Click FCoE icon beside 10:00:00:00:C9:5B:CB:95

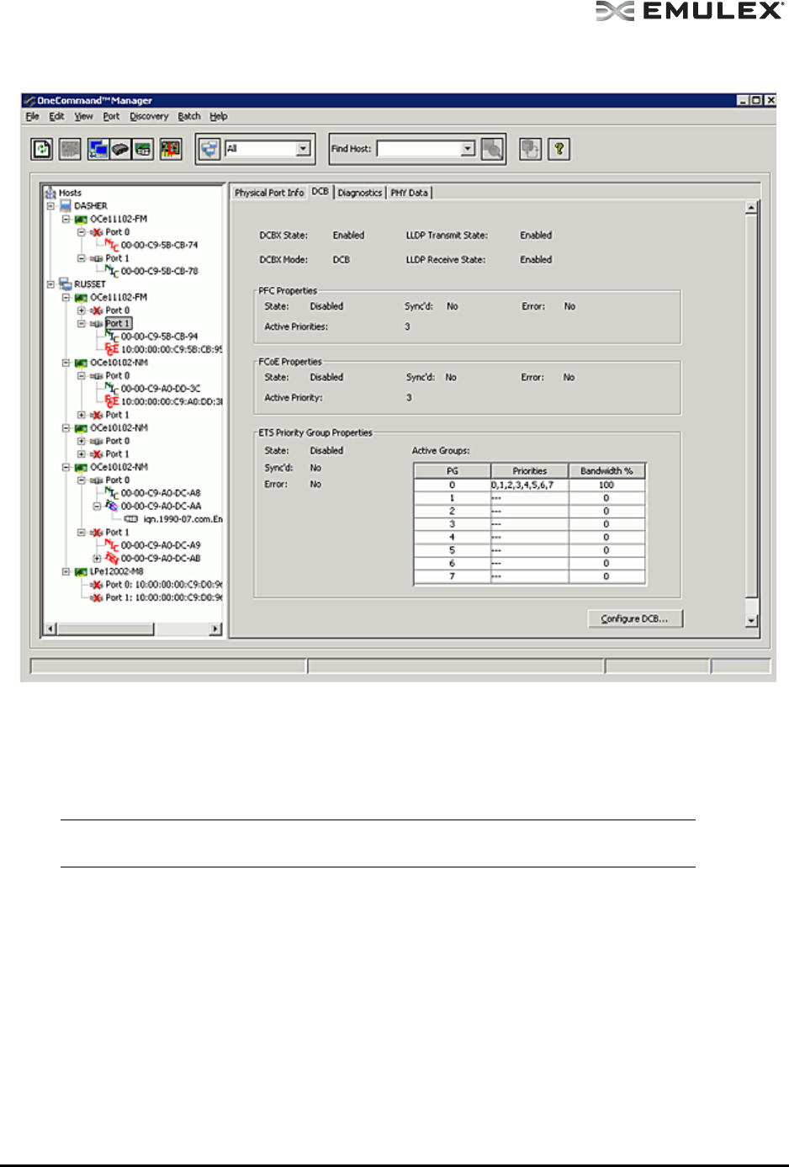(112, 349)
